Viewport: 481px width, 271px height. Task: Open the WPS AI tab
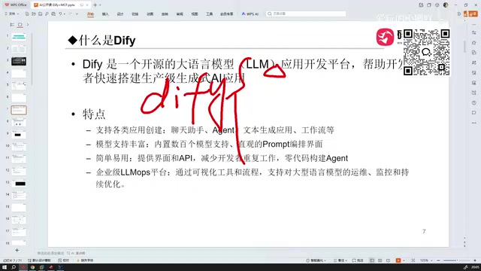click(250, 14)
